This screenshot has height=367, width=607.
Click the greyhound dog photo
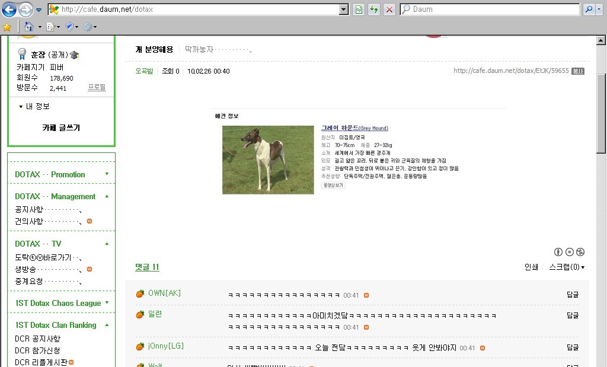[268, 160]
